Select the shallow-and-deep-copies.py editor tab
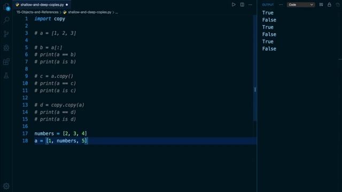This screenshot has width=342, height=192. pos(42,5)
